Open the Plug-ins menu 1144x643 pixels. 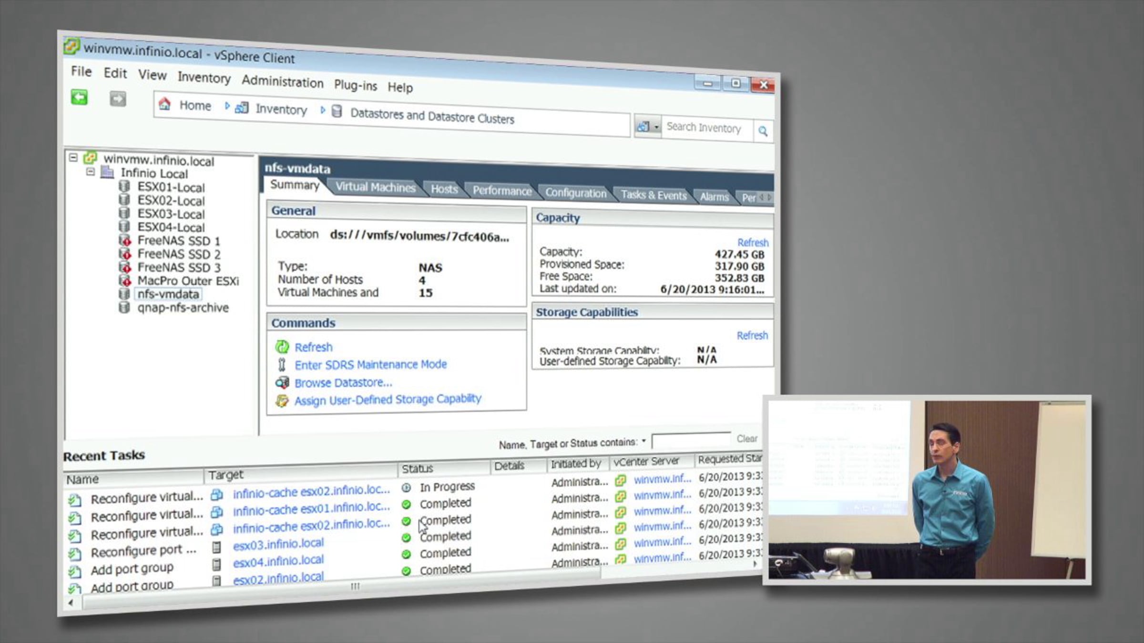356,85
